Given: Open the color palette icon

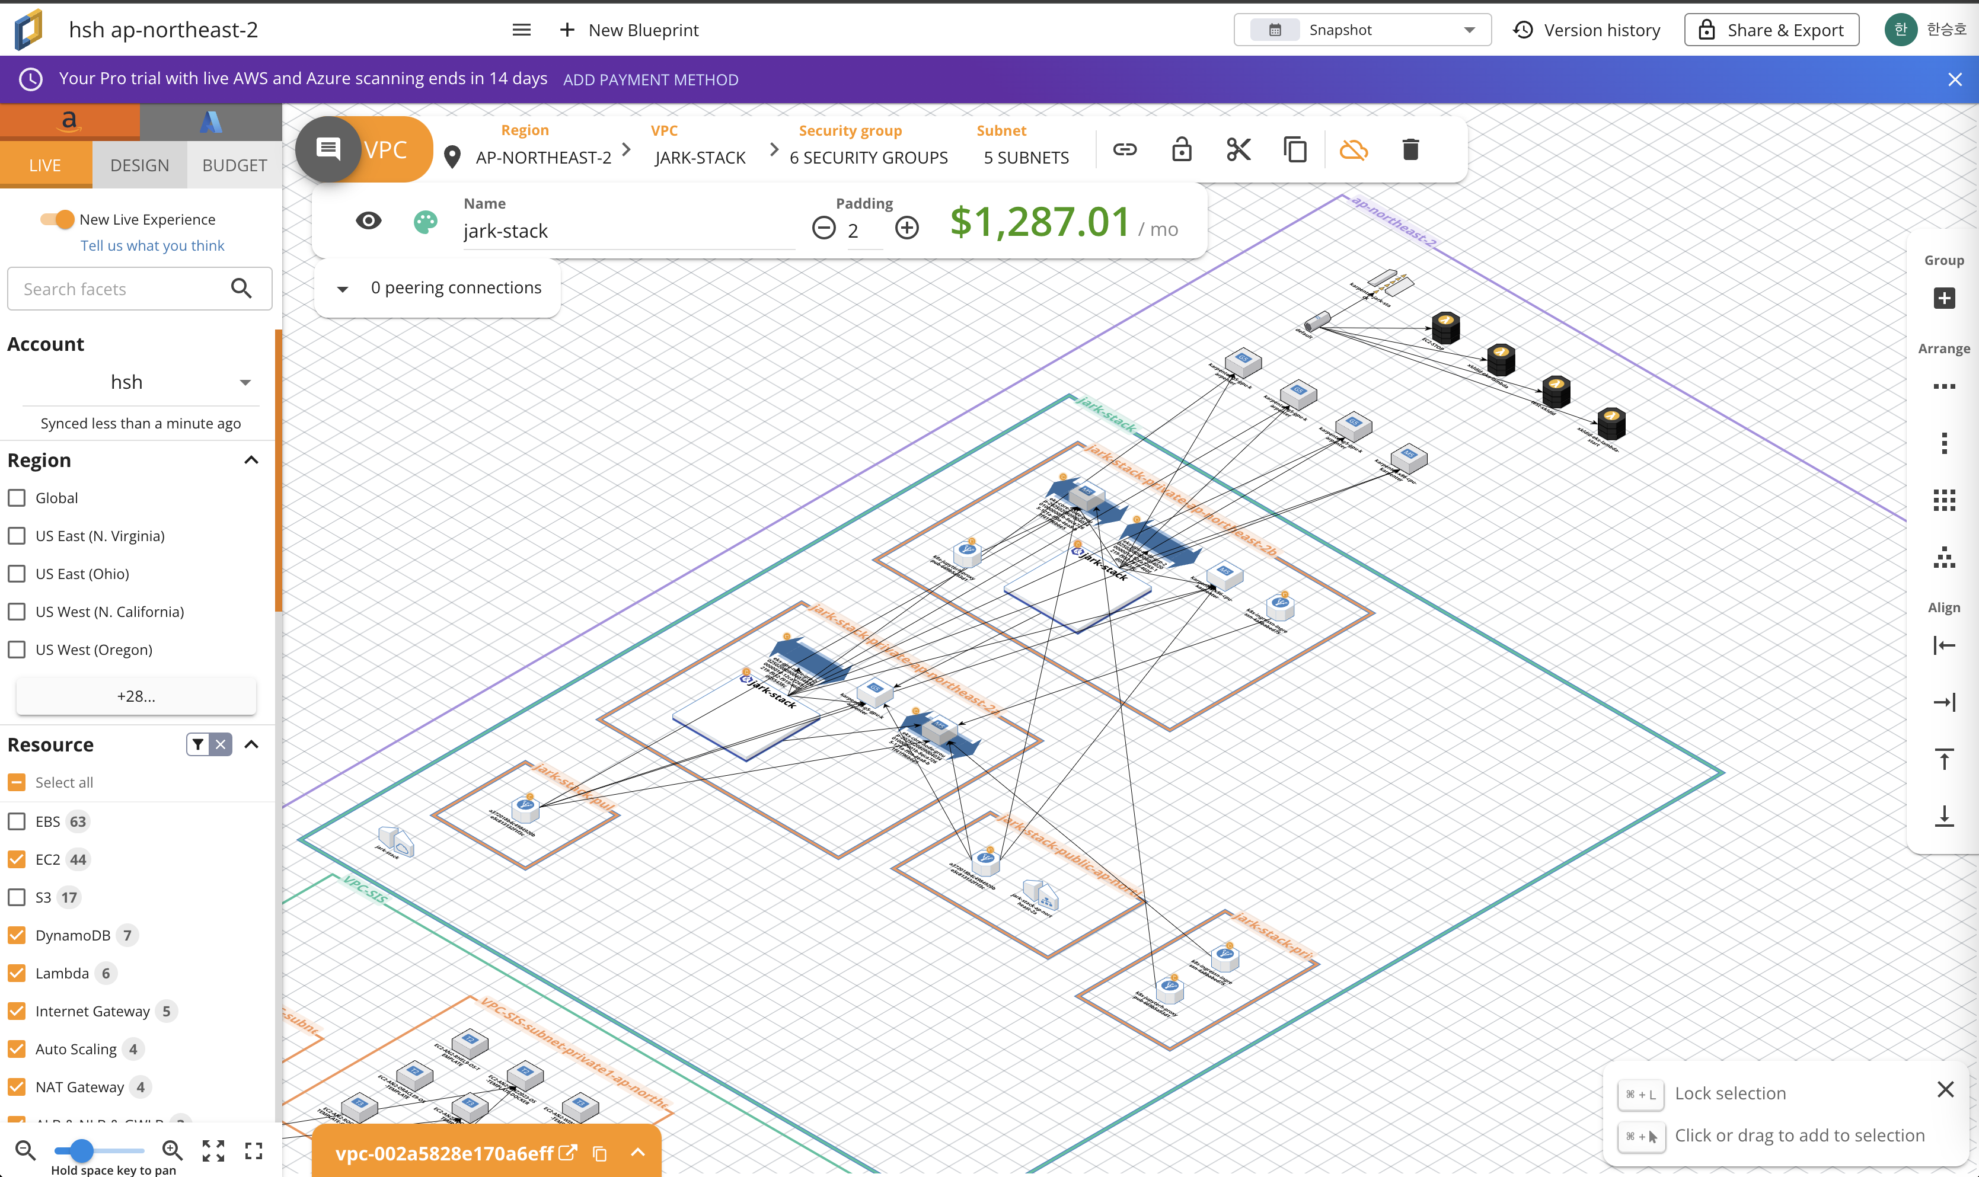Looking at the screenshot, I should (x=426, y=221).
